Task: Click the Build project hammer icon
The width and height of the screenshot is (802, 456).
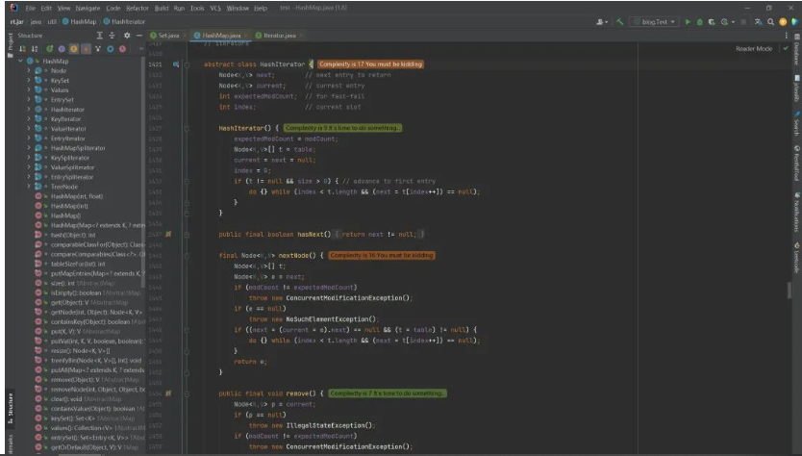Action: point(619,22)
